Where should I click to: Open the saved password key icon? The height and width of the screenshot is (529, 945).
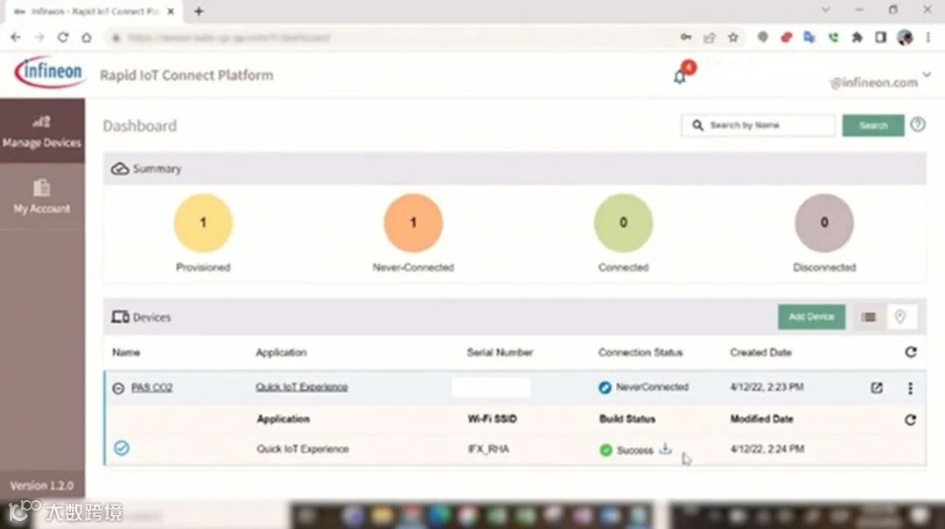[686, 38]
